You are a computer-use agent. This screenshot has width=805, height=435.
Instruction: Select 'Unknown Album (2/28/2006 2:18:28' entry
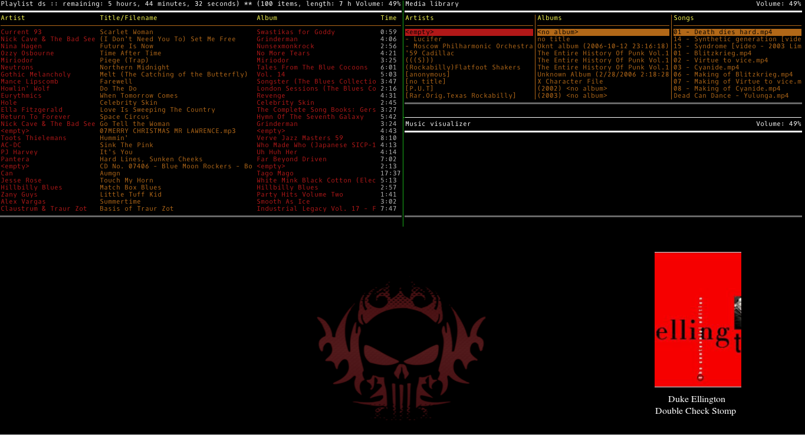(603, 75)
